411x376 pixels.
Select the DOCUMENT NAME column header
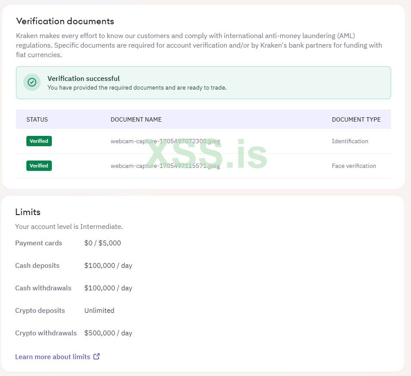(136, 119)
